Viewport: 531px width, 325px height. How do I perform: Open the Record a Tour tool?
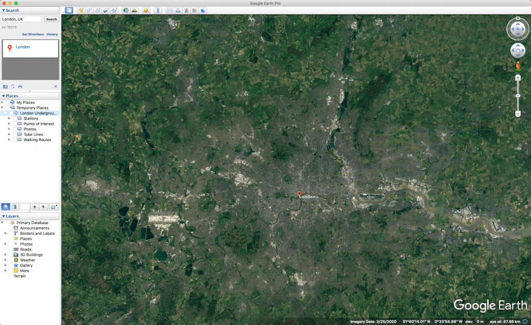point(114,10)
